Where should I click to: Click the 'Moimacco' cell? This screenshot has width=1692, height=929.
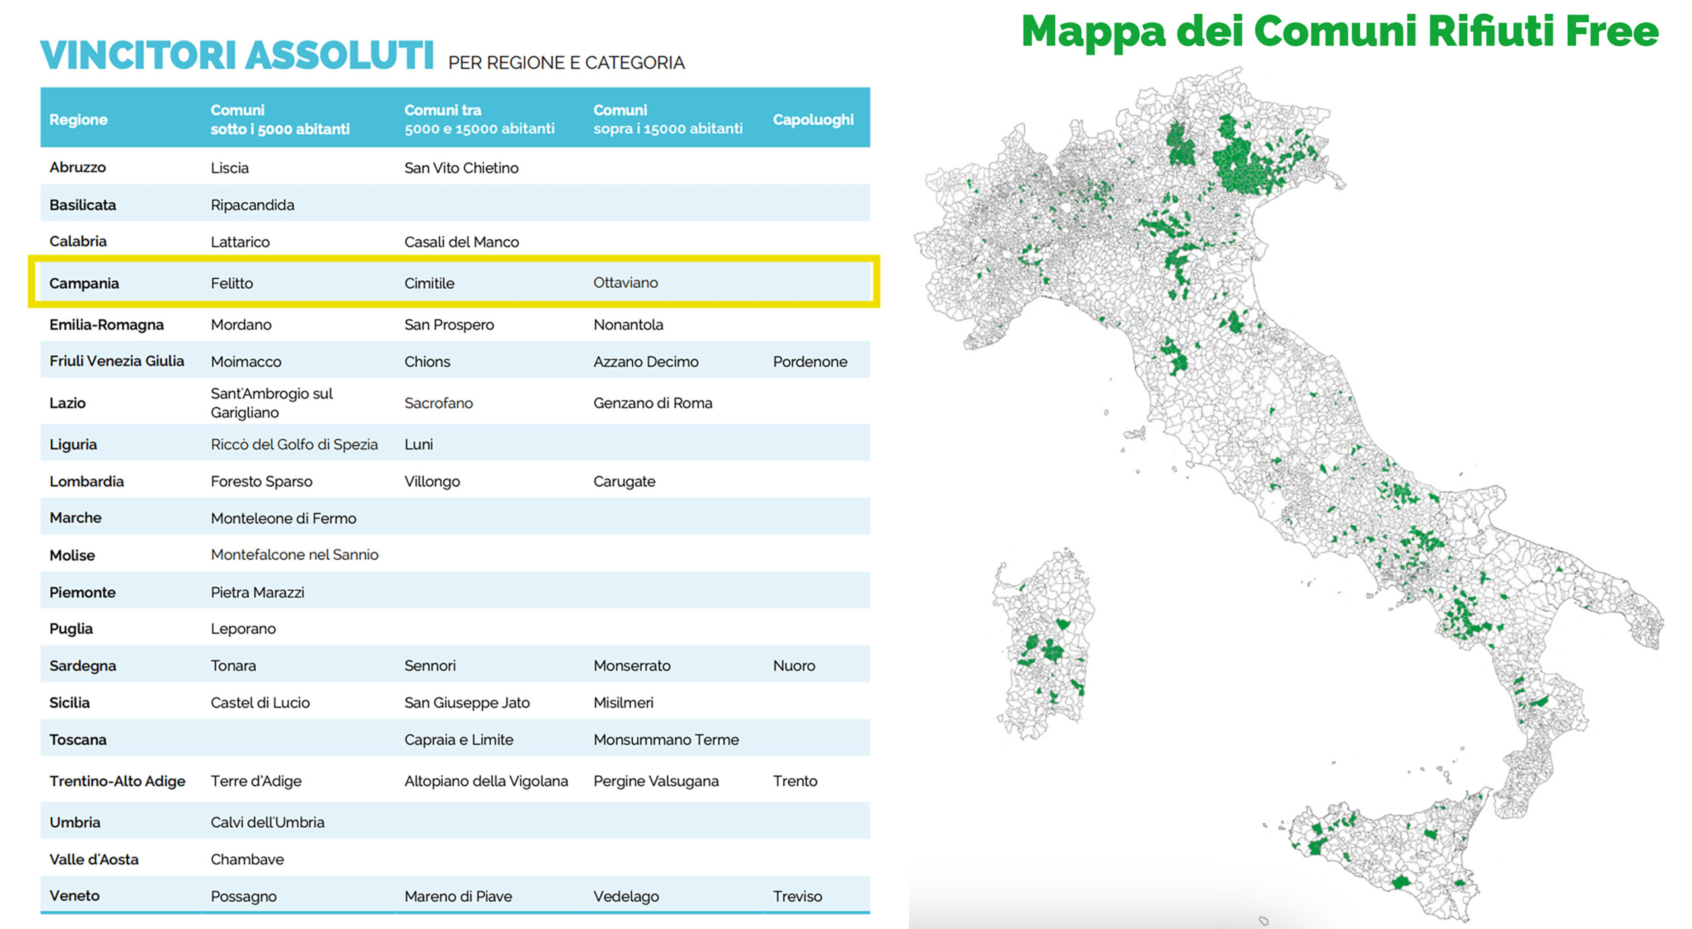tap(246, 361)
